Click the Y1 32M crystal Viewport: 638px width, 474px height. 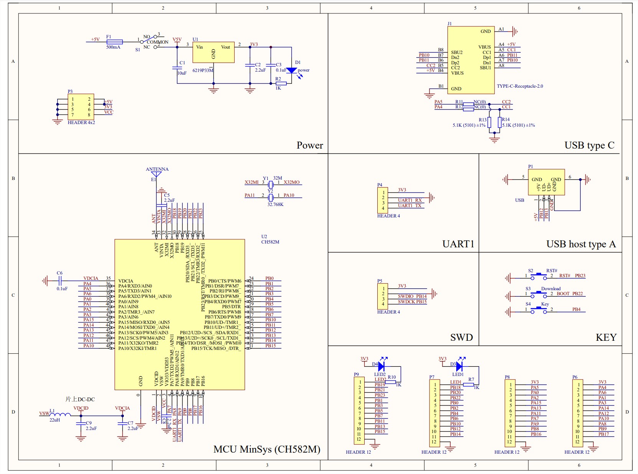[x=271, y=185]
